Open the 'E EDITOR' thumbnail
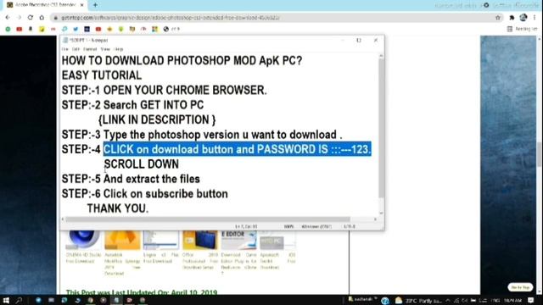Image resolution: width=543 pixels, height=305 pixels. point(238,240)
